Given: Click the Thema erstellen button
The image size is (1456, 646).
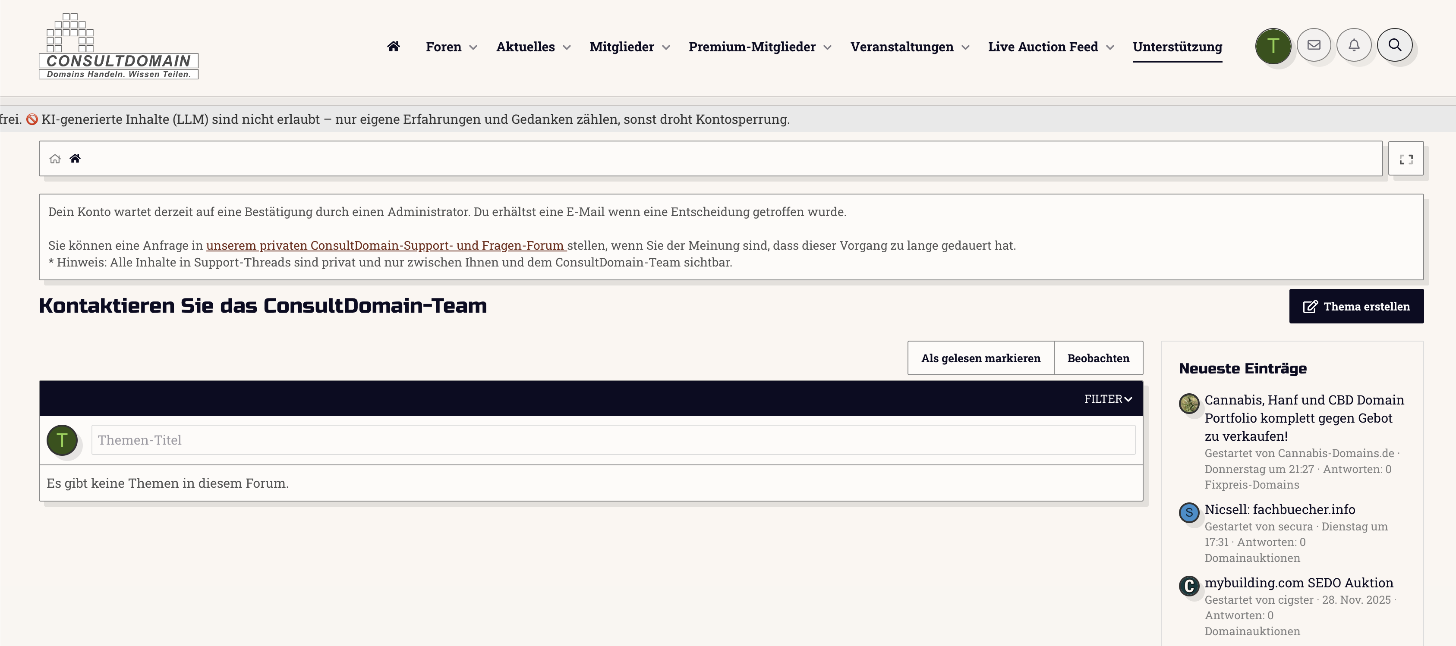Looking at the screenshot, I should tap(1356, 306).
